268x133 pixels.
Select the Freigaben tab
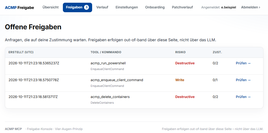click(x=78, y=7)
